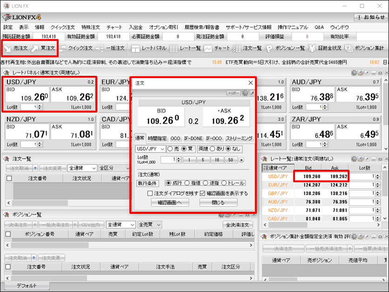Open the gear settings in the order dialog
Viewport: 389px width, 292px height.
click(245, 93)
